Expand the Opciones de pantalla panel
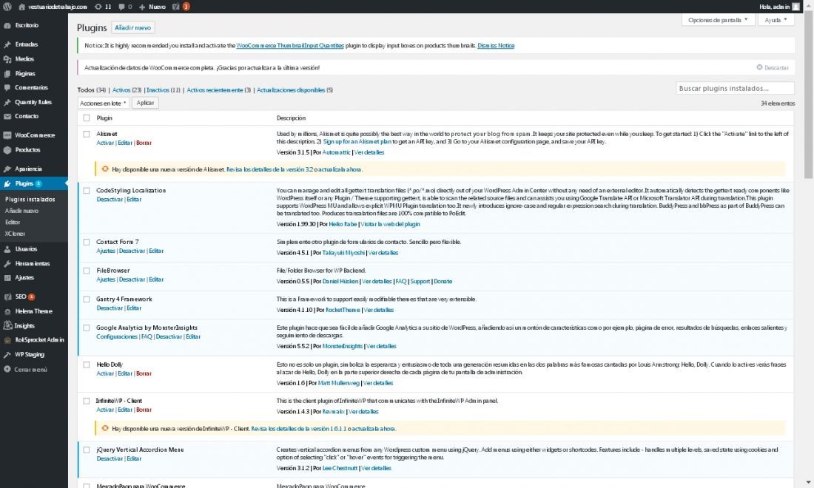This screenshot has width=814, height=488. 718,20
